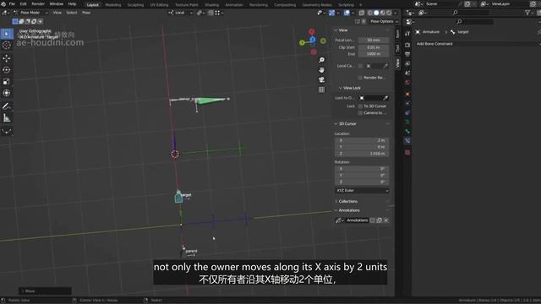
Task: Switch to the Modeling workspace tab
Action: (113, 5)
